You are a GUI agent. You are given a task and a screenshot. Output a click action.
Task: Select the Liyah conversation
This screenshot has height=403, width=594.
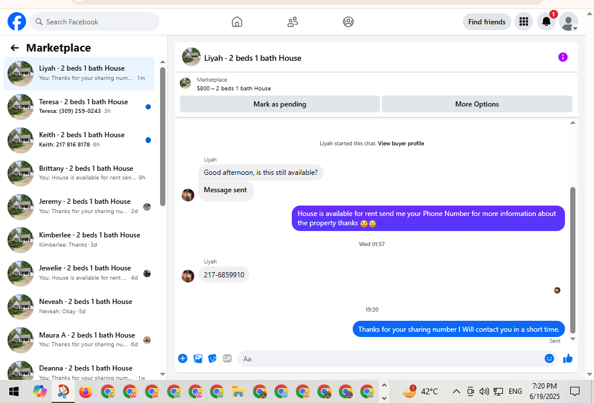pyautogui.click(x=79, y=74)
